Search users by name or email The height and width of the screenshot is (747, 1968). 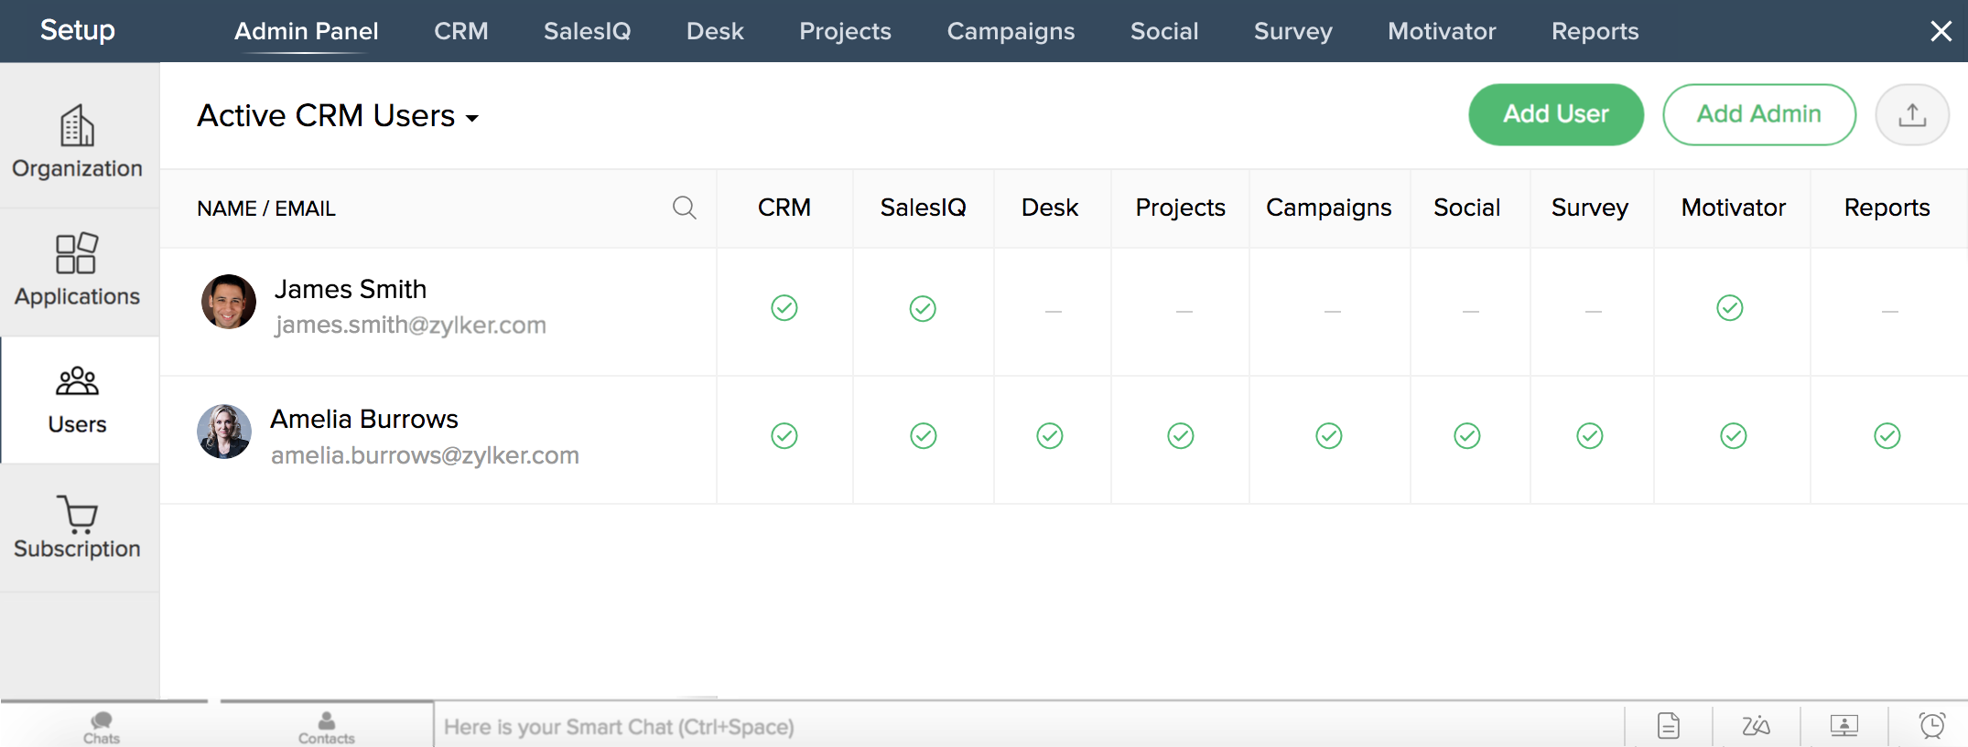point(684,208)
